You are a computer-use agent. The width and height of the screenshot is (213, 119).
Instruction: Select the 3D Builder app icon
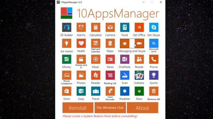(67, 27)
